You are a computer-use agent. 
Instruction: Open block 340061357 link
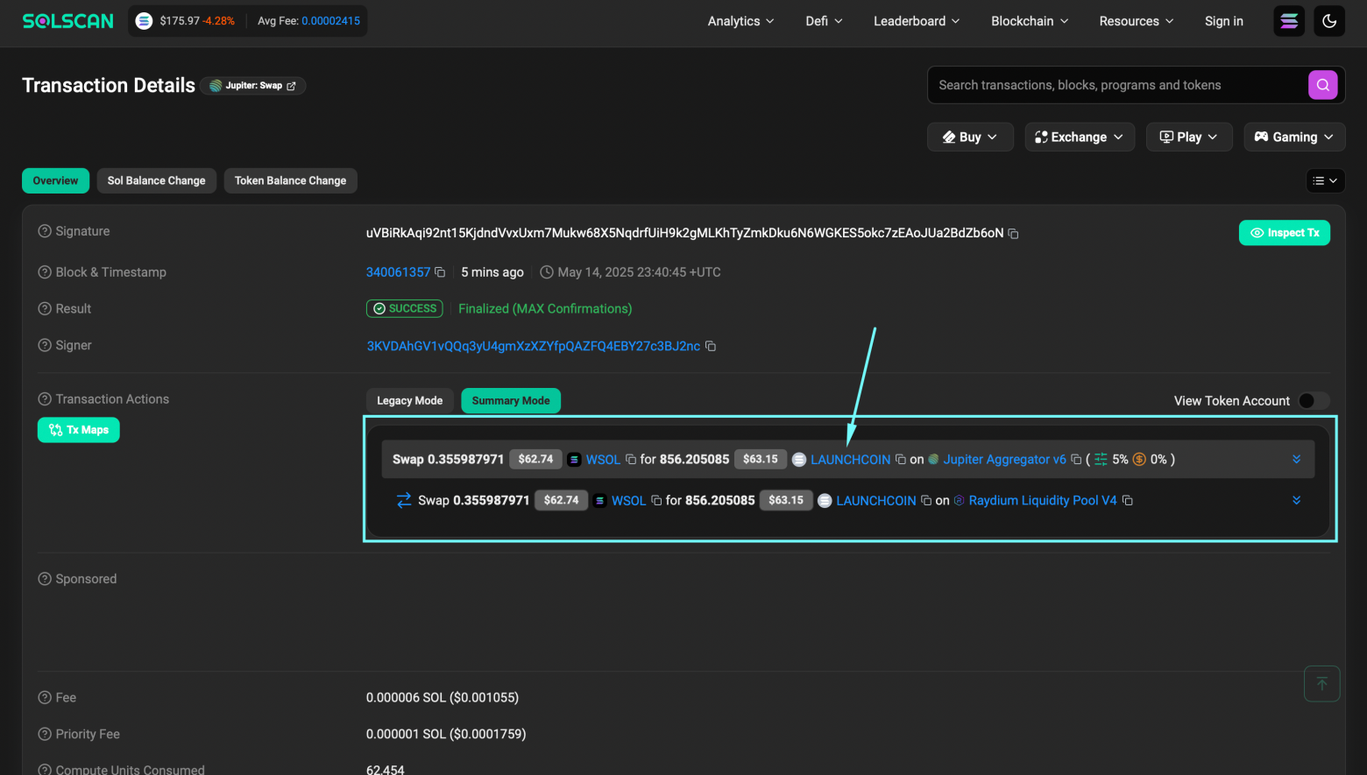[398, 272]
